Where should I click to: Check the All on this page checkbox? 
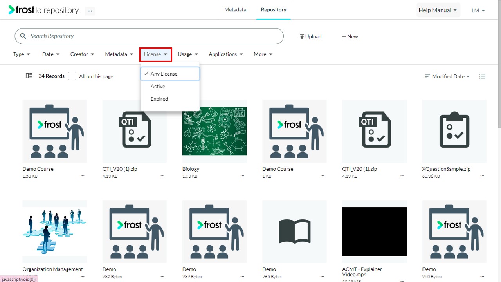tap(72, 76)
